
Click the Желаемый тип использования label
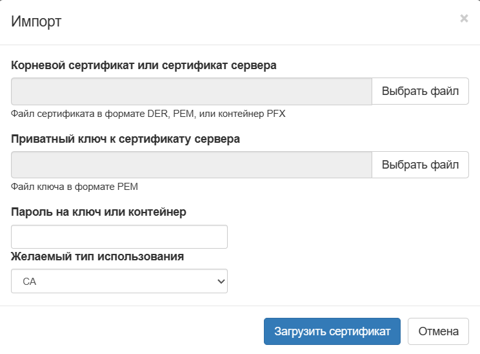click(97, 256)
